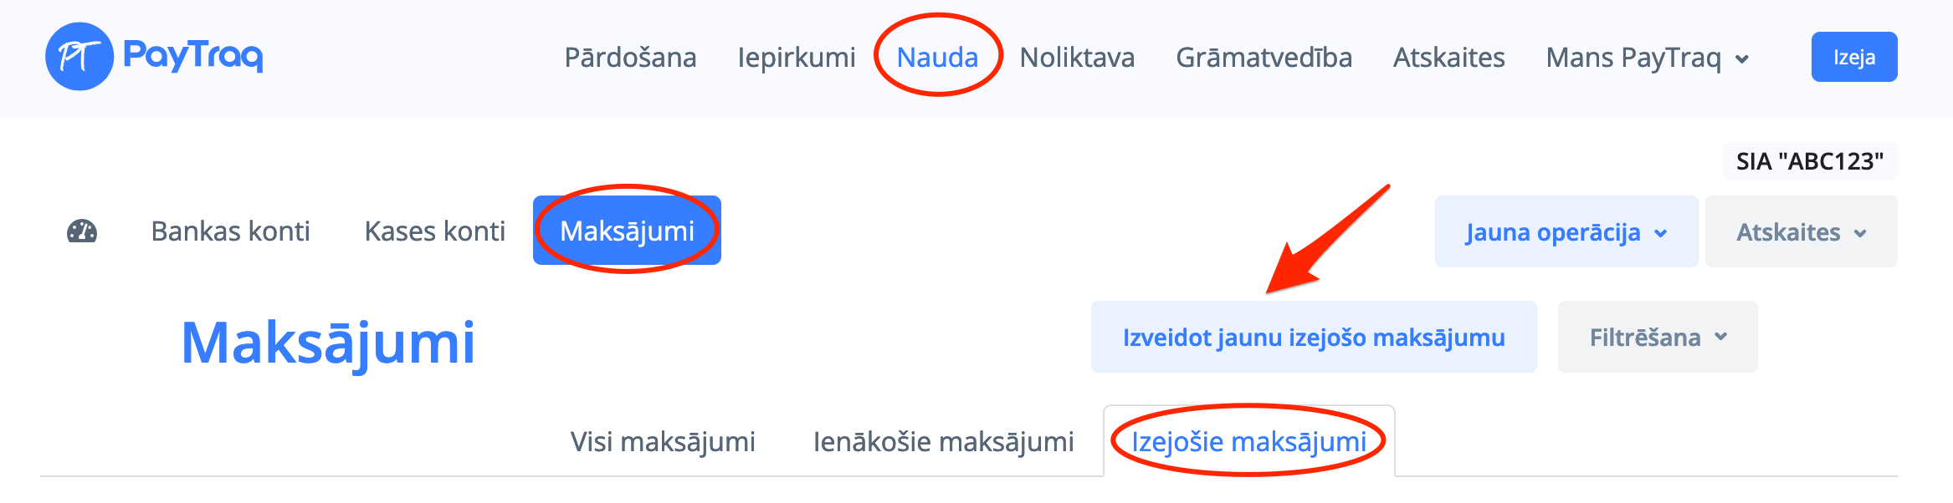The width and height of the screenshot is (1953, 503).
Task: Switch to Bankas konti
Action: click(x=230, y=231)
